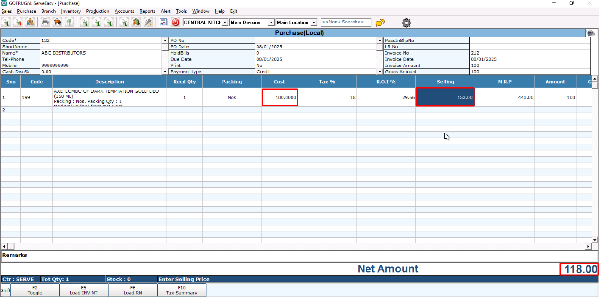The width and height of the screenshot is (599, 297).
Task: Click the printer icon in the toolbar
Action: [45, 22]
